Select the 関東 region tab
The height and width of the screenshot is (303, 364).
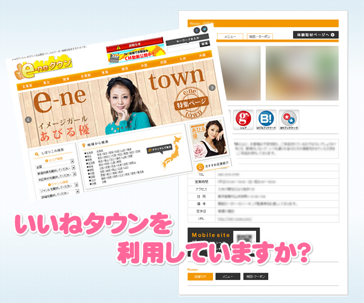point(66,79)
